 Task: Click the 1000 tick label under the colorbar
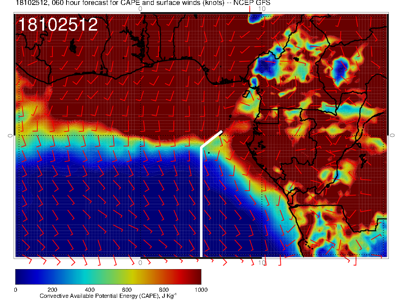(x=201, y=290)
